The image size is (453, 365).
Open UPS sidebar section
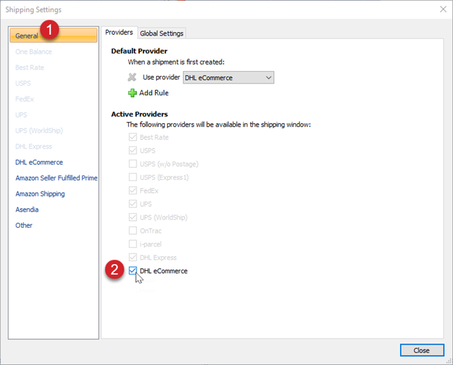tap(21, 115)
